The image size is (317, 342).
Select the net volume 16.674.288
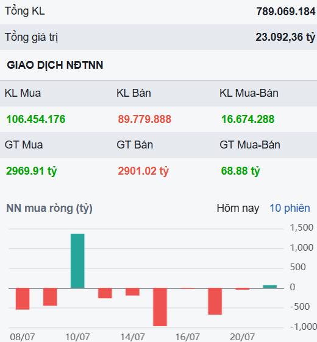click(248, 119)
